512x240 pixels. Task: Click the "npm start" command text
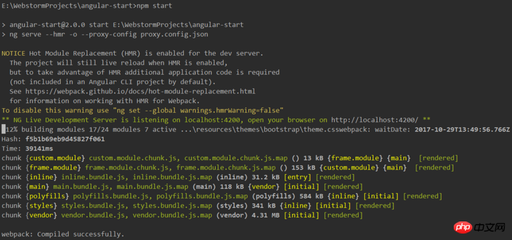tap(154, 6)
